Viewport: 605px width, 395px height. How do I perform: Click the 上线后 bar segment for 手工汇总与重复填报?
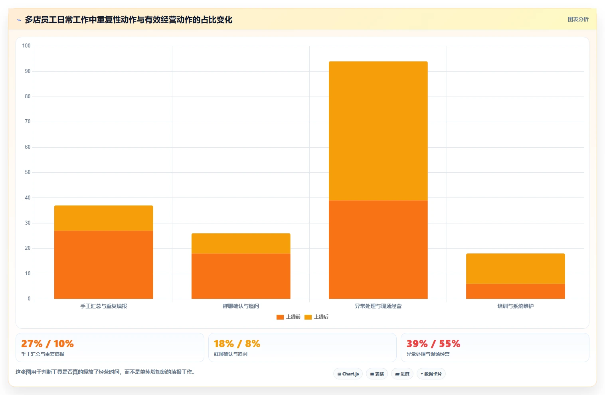tap(104, 218)
